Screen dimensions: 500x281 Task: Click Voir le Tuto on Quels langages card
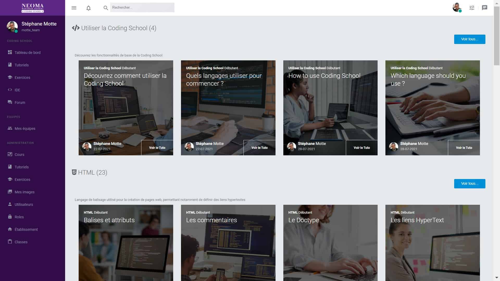tap(259, 148)
